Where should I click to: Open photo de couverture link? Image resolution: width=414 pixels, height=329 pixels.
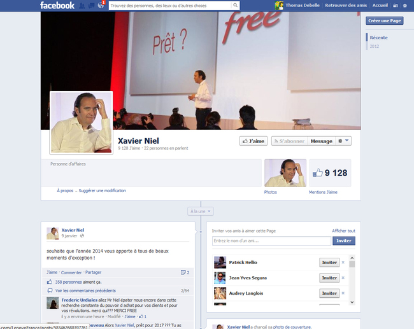point(292,327)
